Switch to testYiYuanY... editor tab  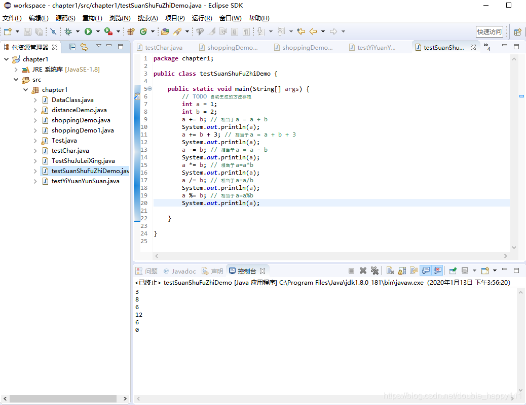pyautogui.click(x=372, y=47)
